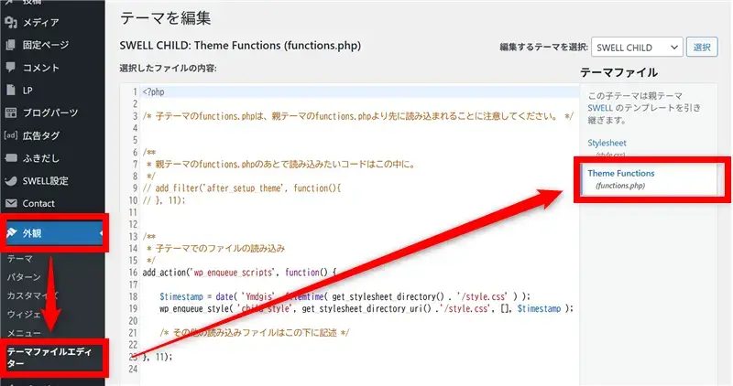This screenshot has height=386, width=733.
Task: Click line number 24 in gutter
Action: pyautogui.click(x=133, y=369)
